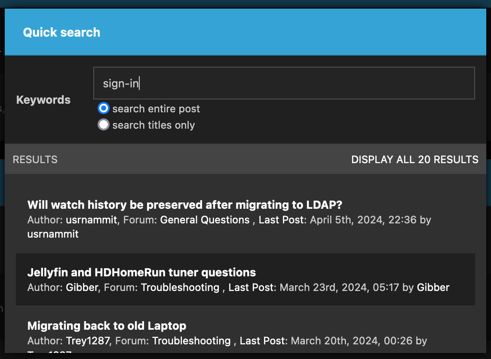Viewport: 491px width, 359px height.
Task: Select the 'search titles only' radio button
Action: pyautogui.click(x=104, y=125)
